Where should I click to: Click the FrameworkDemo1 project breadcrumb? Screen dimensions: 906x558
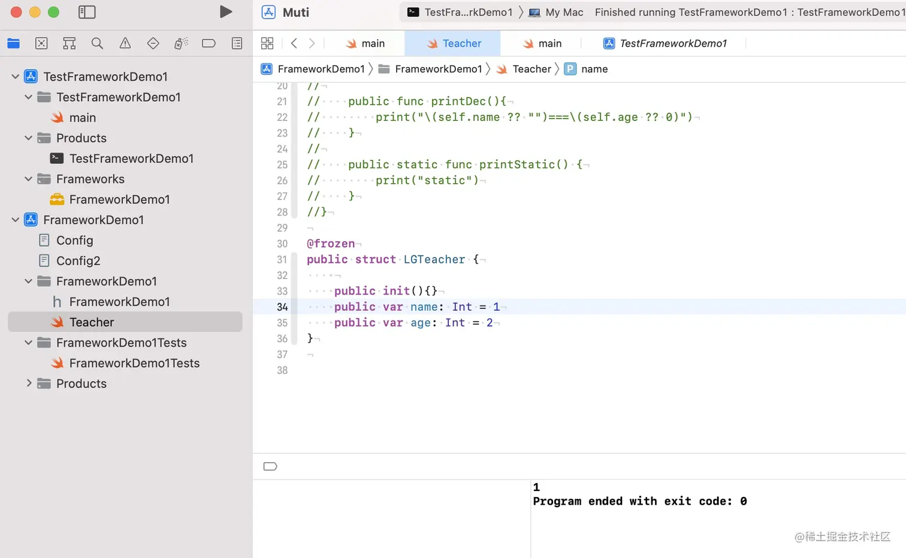[313, 69]
